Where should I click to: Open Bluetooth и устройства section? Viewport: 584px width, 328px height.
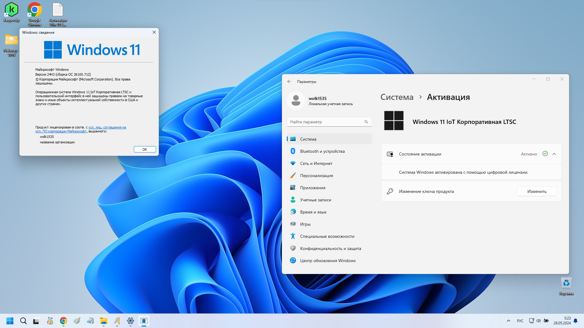click(x=329, y=151)
